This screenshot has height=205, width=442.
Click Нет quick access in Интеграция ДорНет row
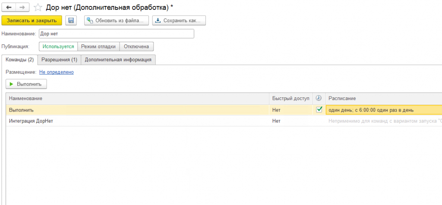(291, 121)
